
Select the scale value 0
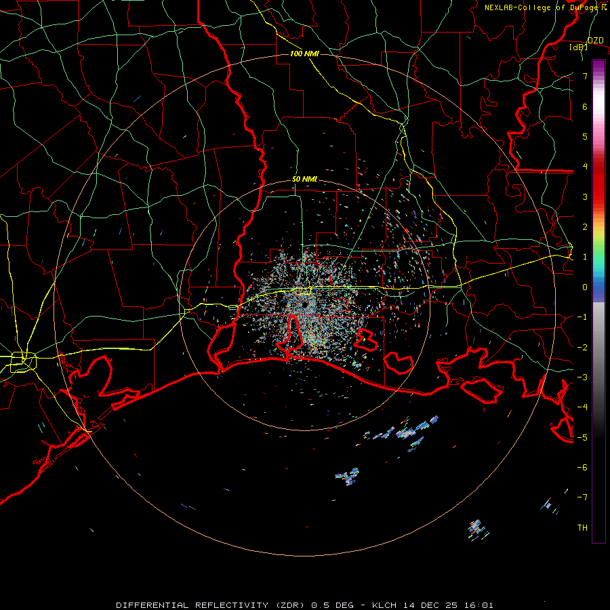click(x=585, y=287)
